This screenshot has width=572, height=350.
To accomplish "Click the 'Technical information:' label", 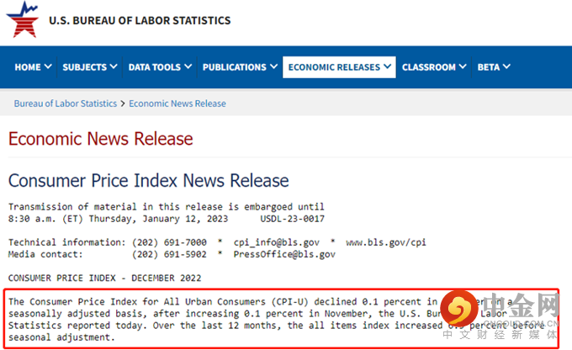I will [x=66, y=242].
